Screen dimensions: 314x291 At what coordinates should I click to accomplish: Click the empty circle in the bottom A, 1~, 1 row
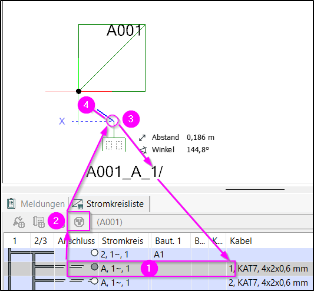tap(95, 281)
